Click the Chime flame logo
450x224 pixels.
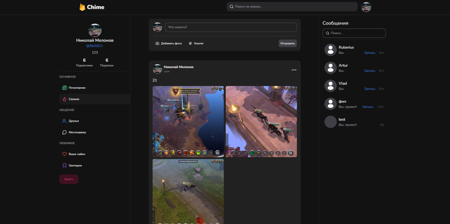(x=82, y=7)
